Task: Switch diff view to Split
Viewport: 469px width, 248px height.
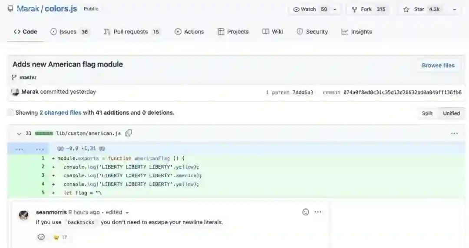Action: (427, 113)
